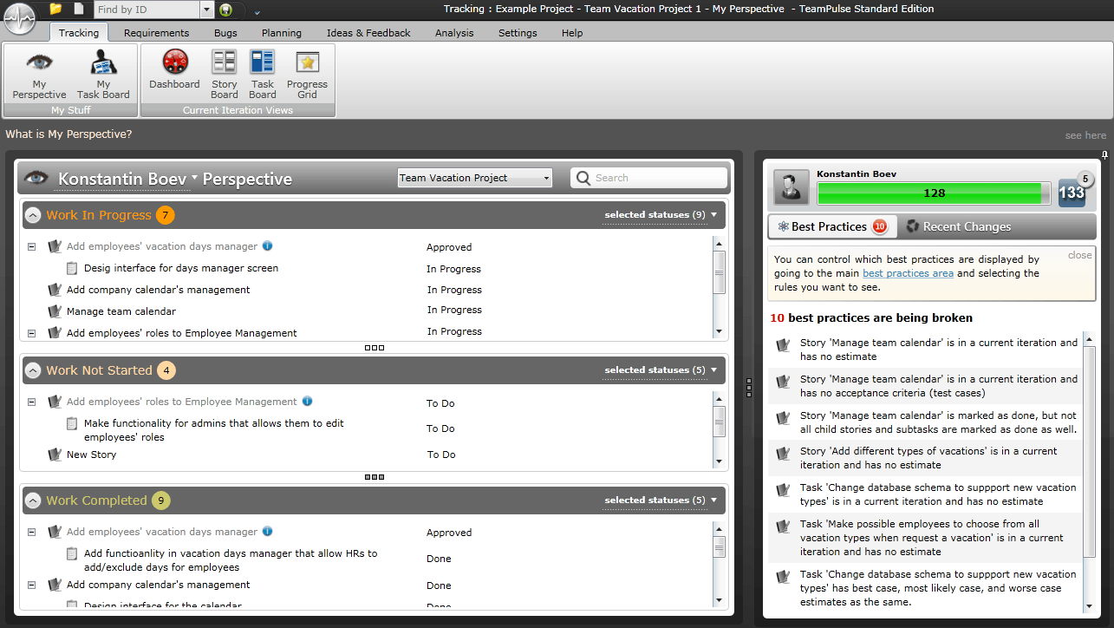Click info icon on vacation days manager in Work Completed
Viewport: 1114px width, 628px height.
pos(268,531)
